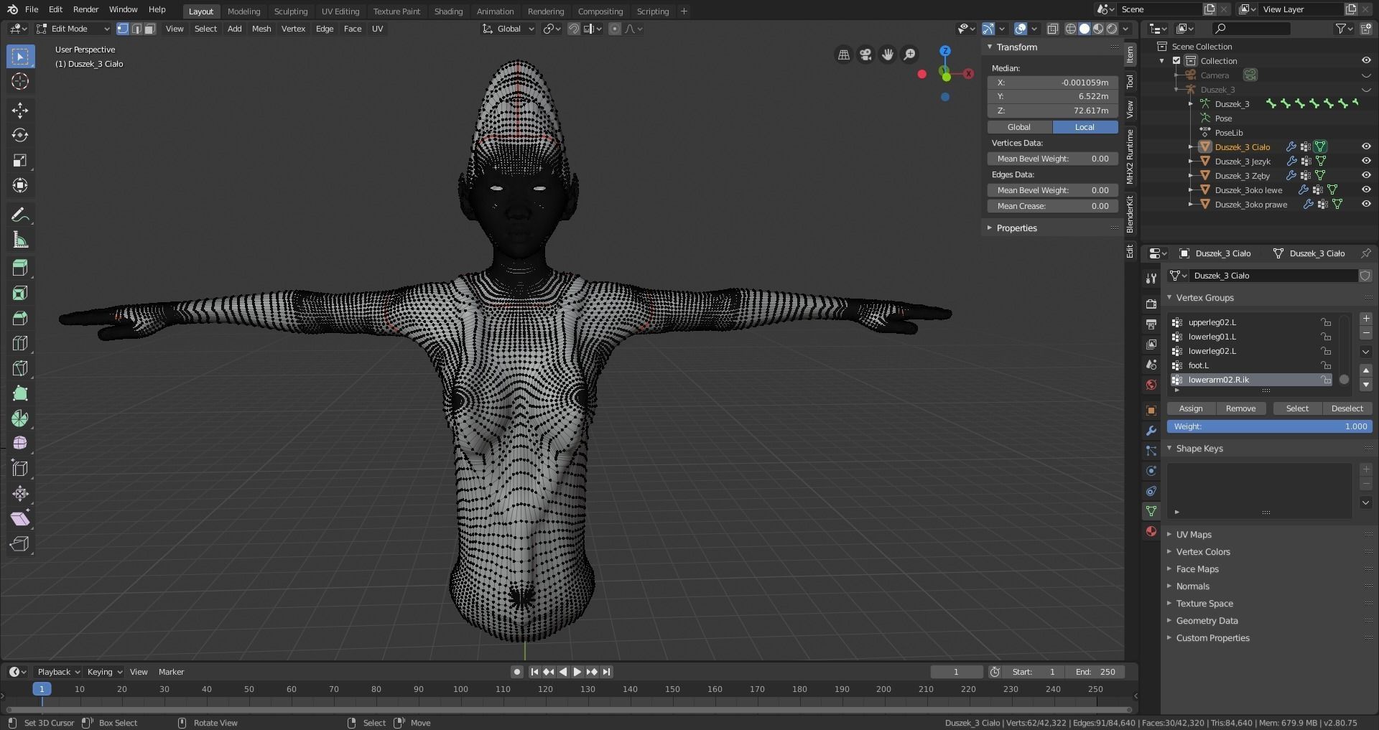Toggle snapping in viewport header

(574, 29)
